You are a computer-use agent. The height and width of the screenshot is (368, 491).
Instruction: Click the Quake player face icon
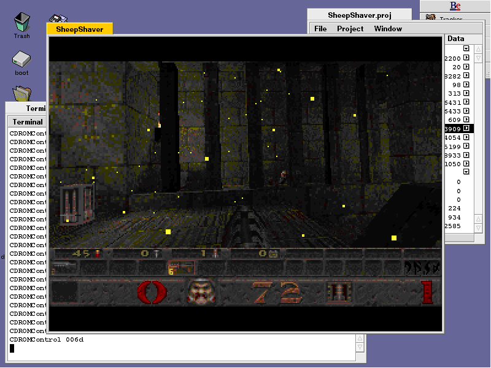(199, 292)
